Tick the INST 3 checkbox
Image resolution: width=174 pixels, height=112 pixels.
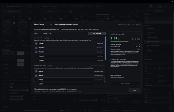(36, 80)
